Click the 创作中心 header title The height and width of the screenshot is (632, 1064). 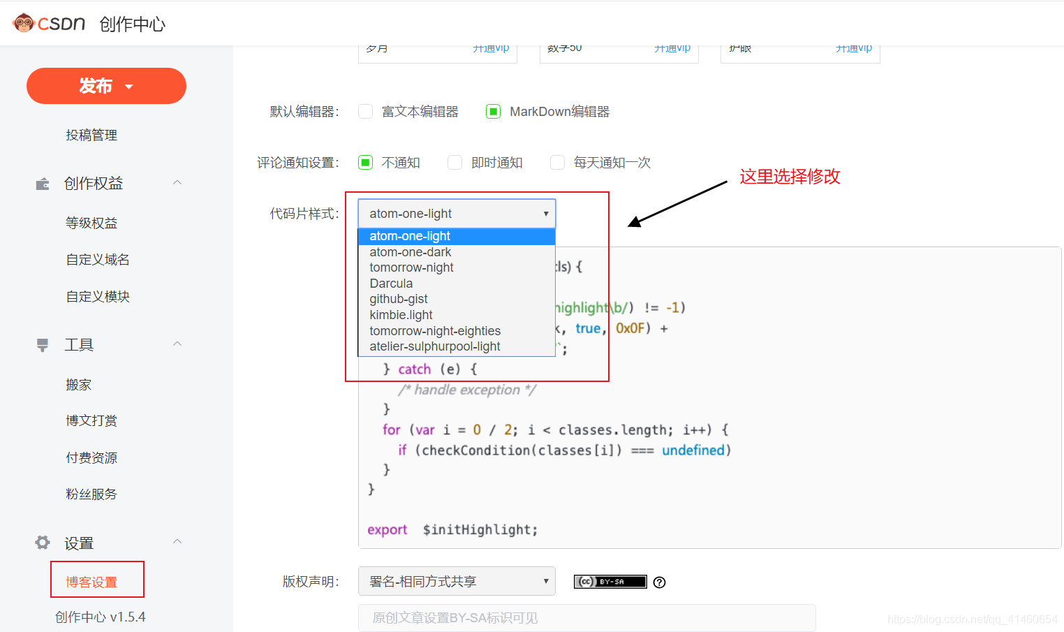point(133,24)
